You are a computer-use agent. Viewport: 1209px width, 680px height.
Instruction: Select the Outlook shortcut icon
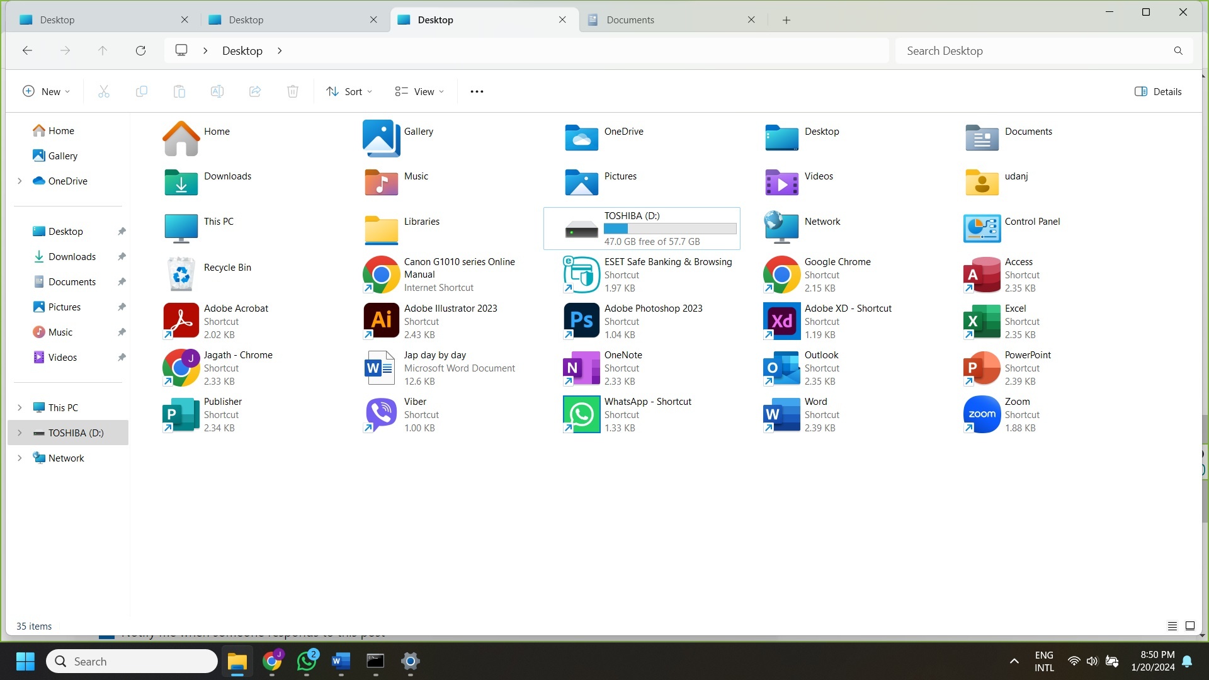[781, 368]
